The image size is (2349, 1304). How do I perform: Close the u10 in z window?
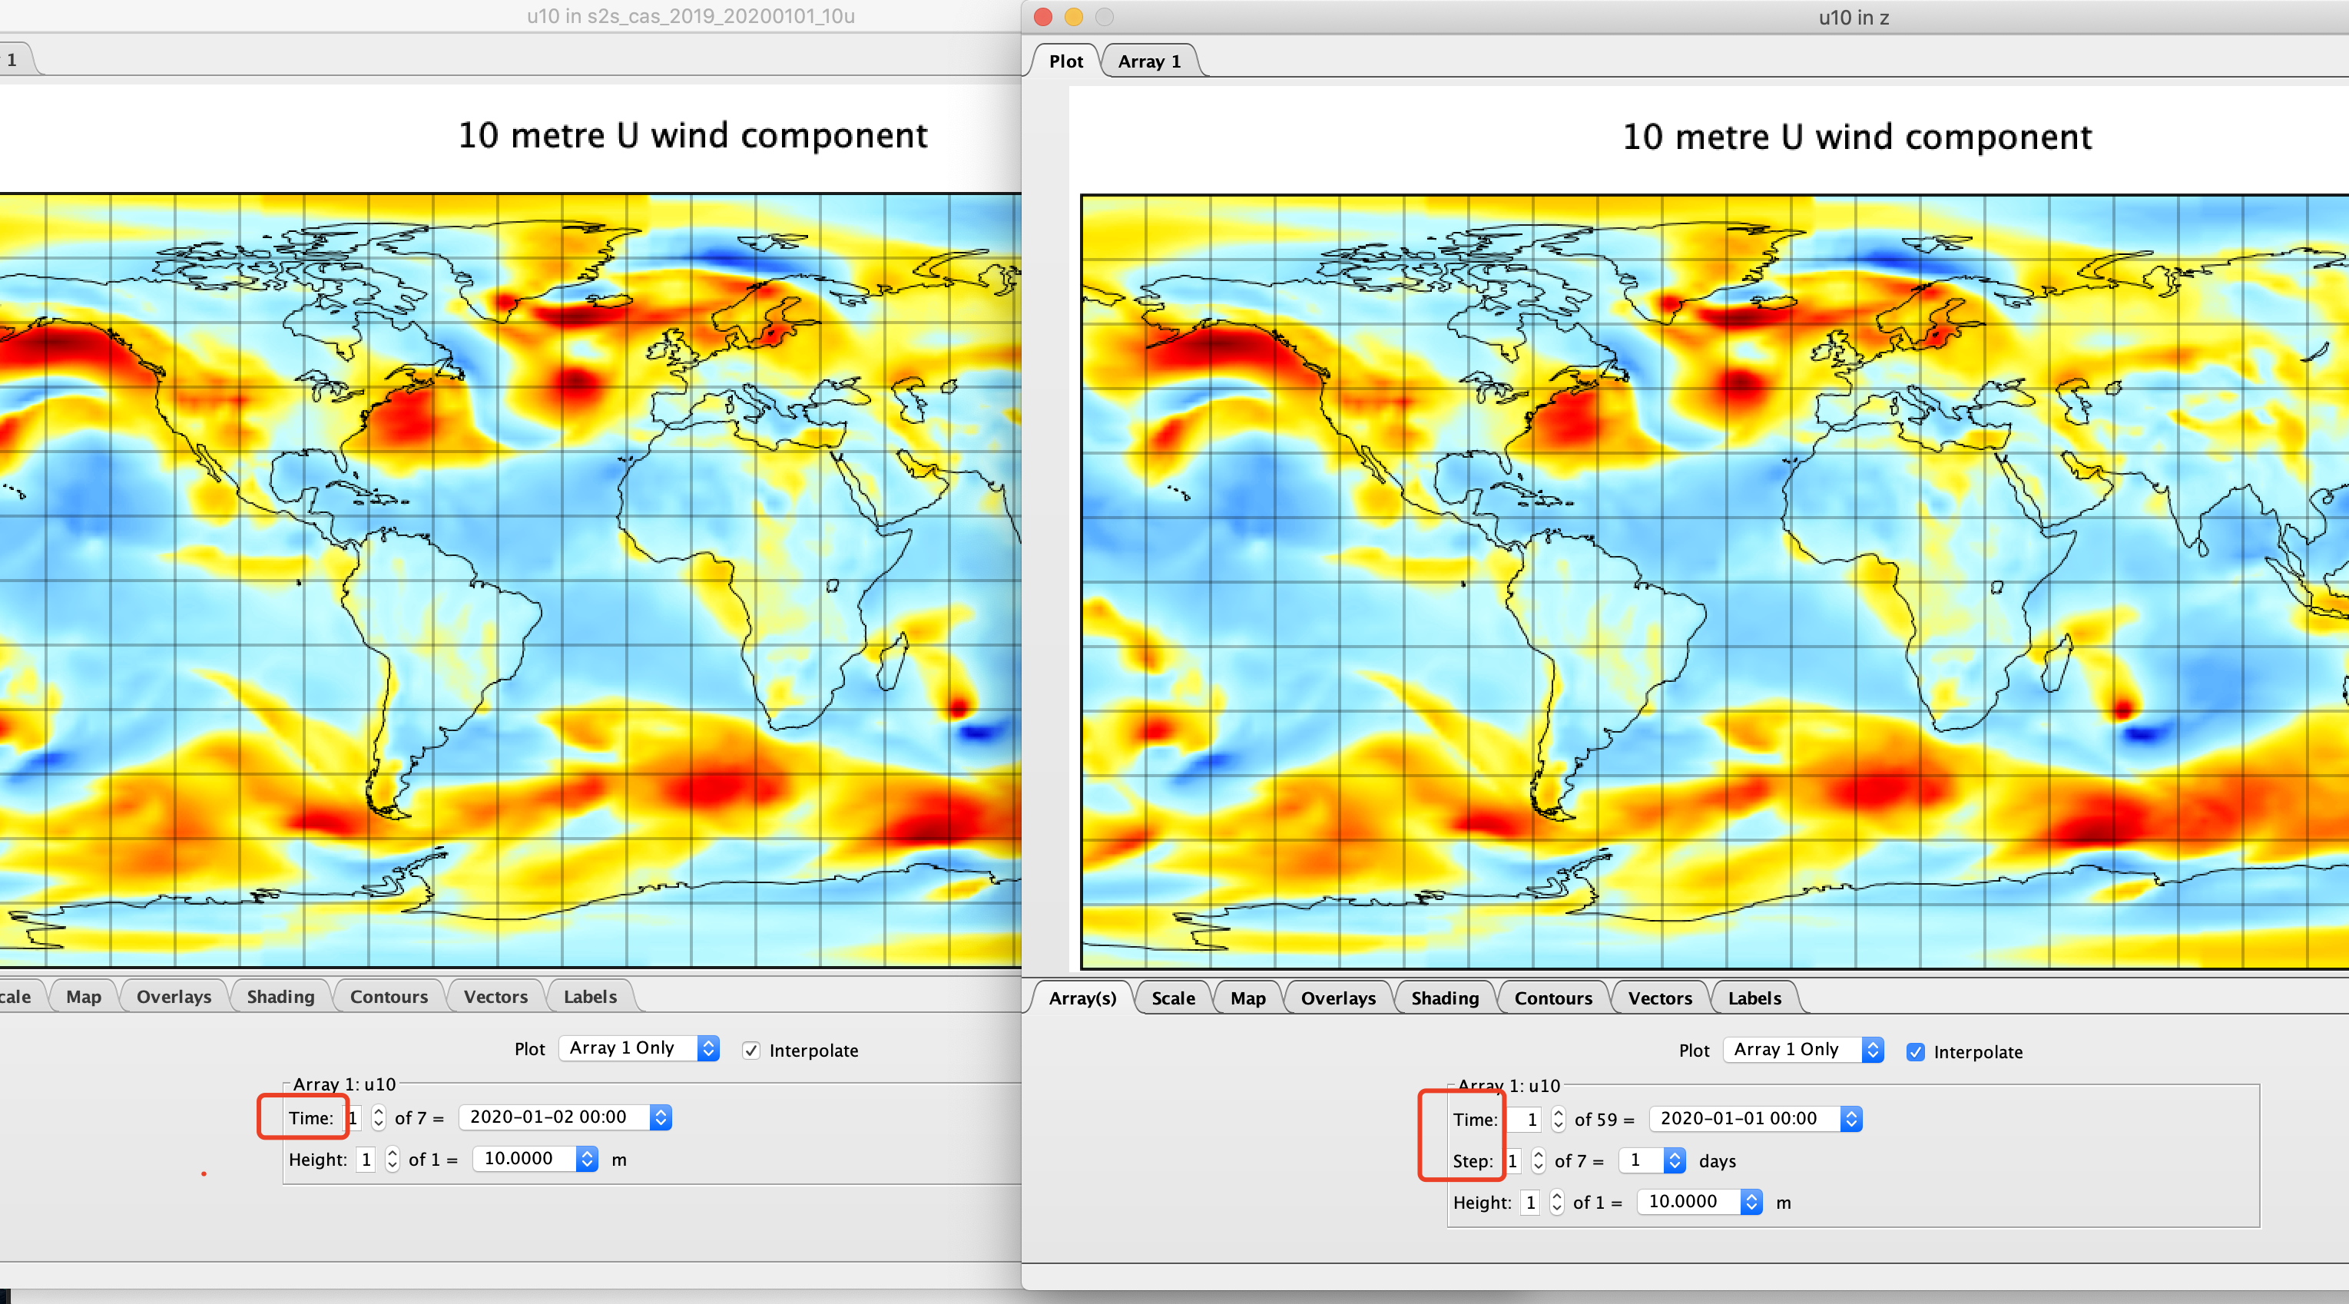[x=1044, y=16]
